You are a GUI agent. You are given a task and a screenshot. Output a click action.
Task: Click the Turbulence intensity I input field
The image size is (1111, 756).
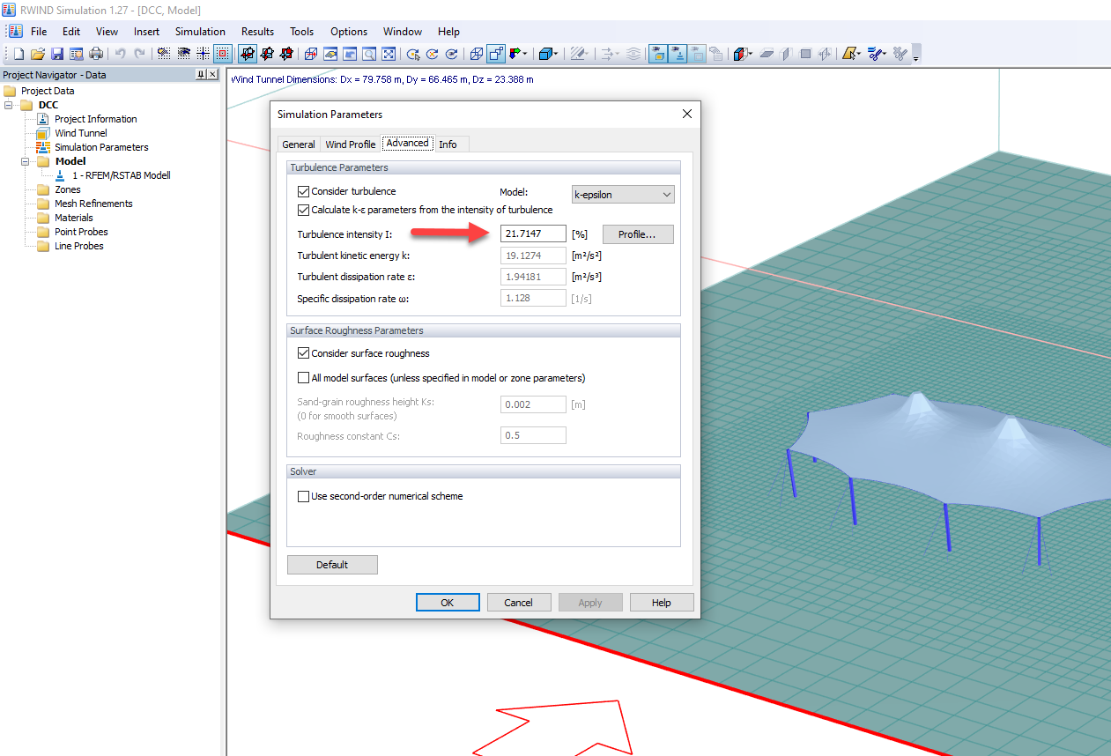533,233
